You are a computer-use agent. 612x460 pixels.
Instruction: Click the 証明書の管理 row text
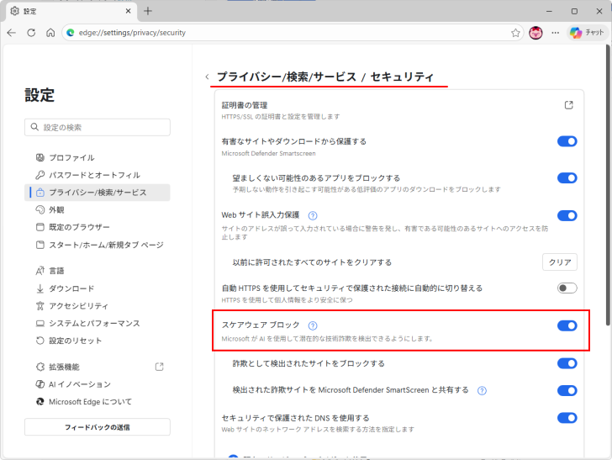point(245,105)
